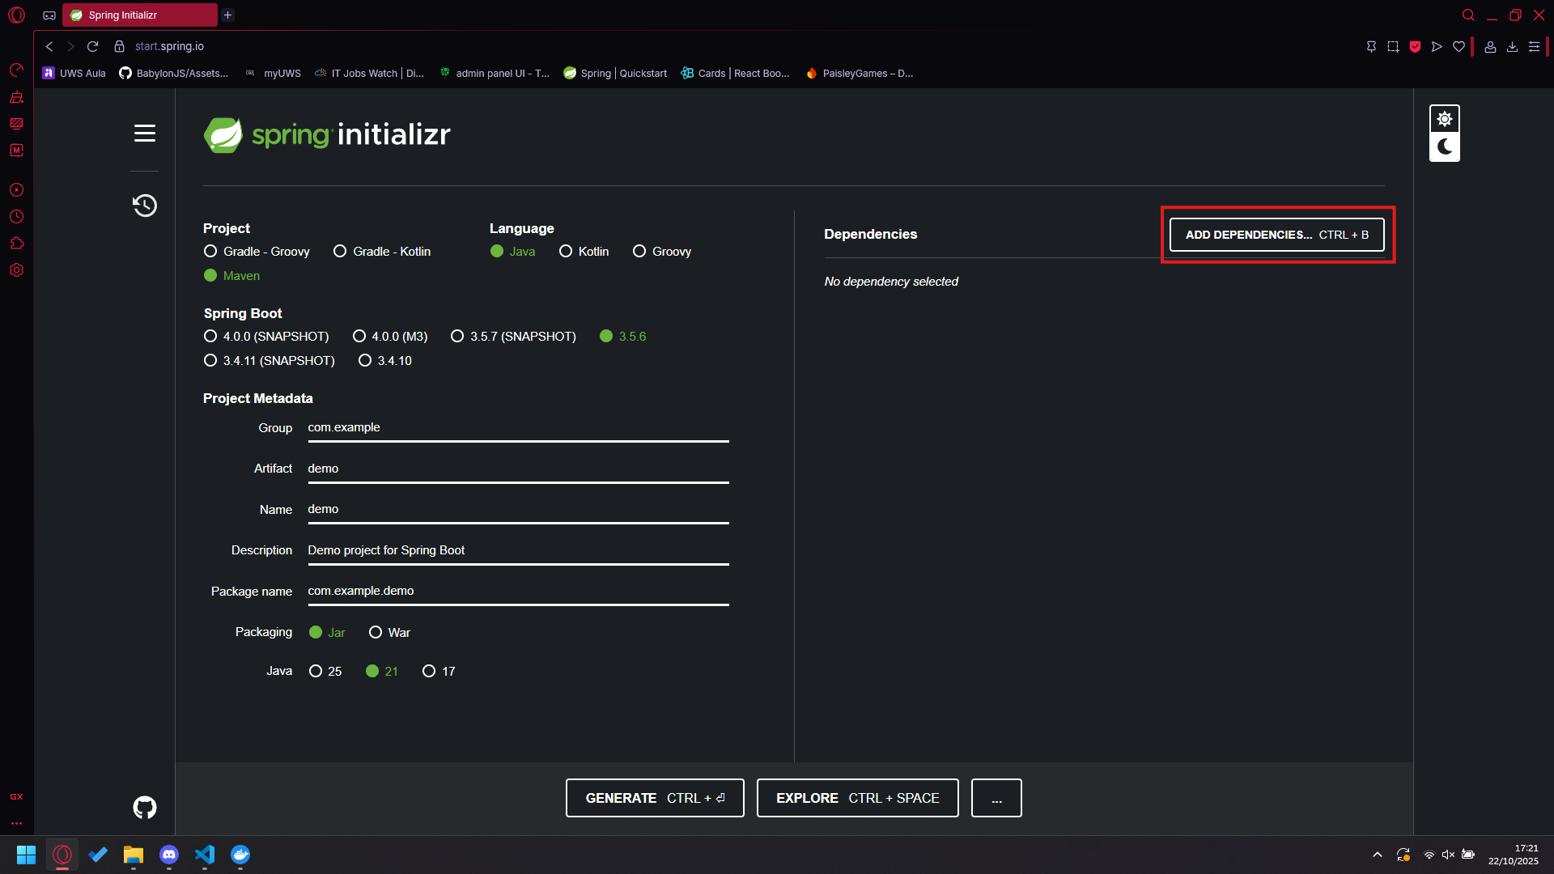Open the Spring | Quickstart bookmark
Image resolution: width=1554 pixels, height=874 pixels.
(x=615, y=74)
